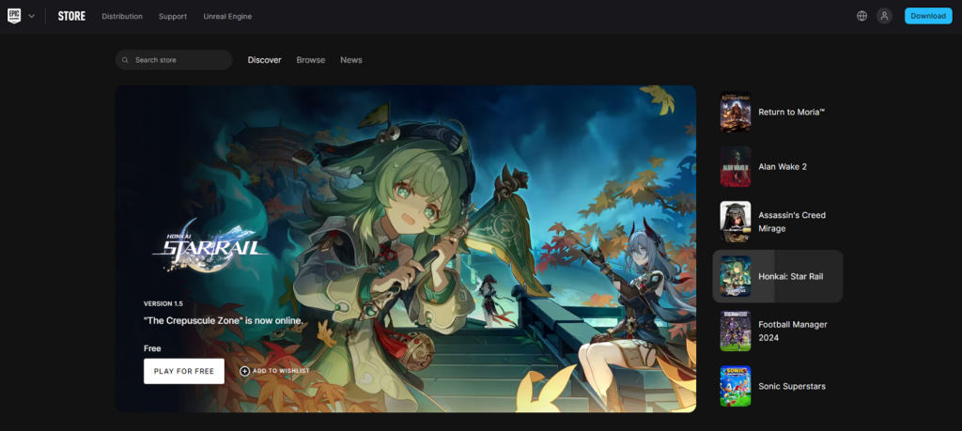962x431 pixels.
Task: Open the Distribution menu item
Action: coord(122,17)
